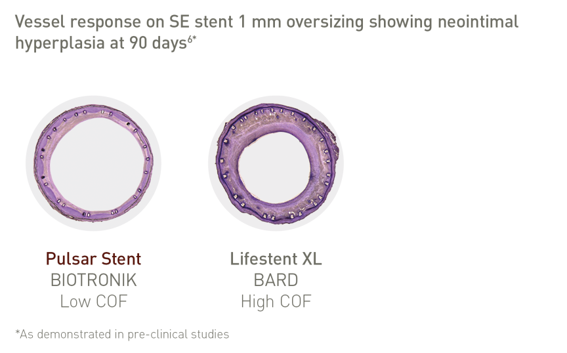This screenshot has height=353, width=567.
Task: Click the Lifestent XL histology cross-section image
Action: (x=277, y=163)
